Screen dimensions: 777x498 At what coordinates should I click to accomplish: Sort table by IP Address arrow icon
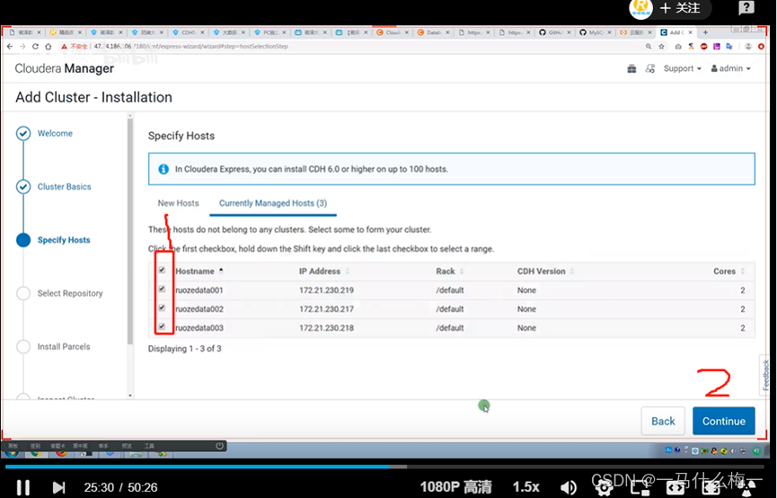coord(348,271)
